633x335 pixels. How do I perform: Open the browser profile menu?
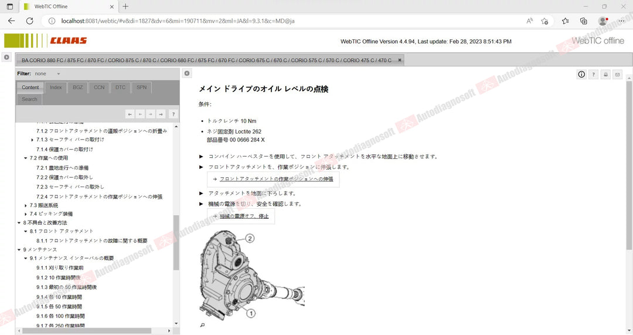tap(603, 21)
